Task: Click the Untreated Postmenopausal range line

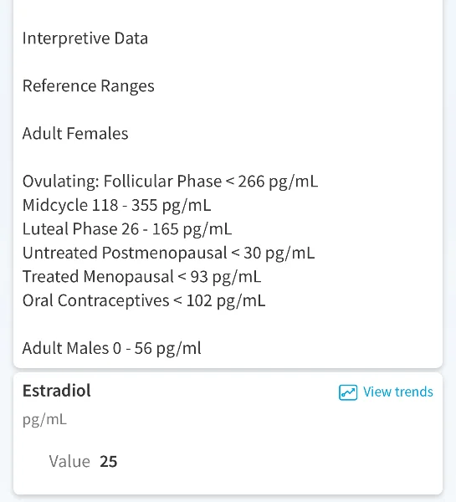Action: (168, 253)
